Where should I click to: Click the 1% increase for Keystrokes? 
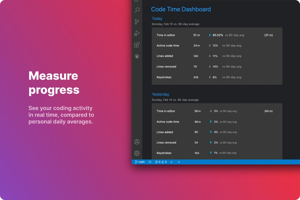click(x=216, y=153)
